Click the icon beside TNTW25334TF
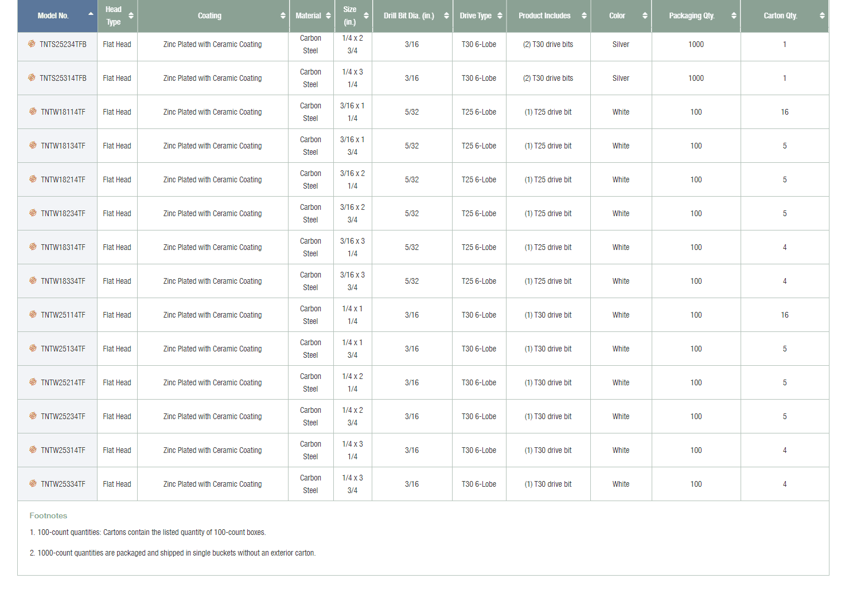This screenshot has width=853, height=594. (33, 483)
